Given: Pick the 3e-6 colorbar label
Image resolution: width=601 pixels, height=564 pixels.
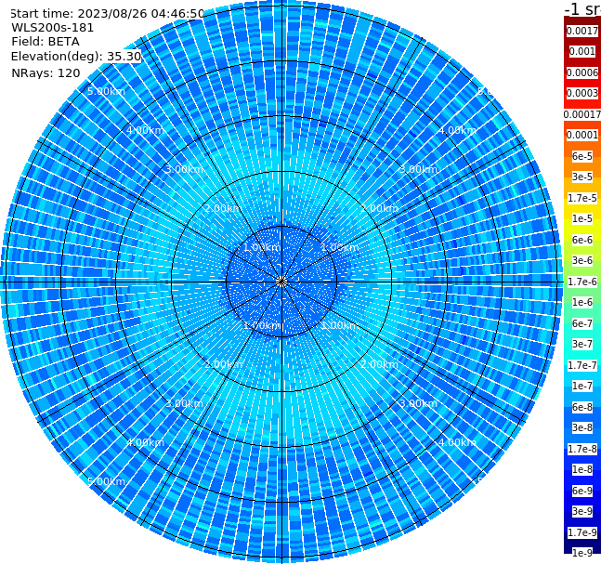Looking at the screenshot, I should (582, 260).
